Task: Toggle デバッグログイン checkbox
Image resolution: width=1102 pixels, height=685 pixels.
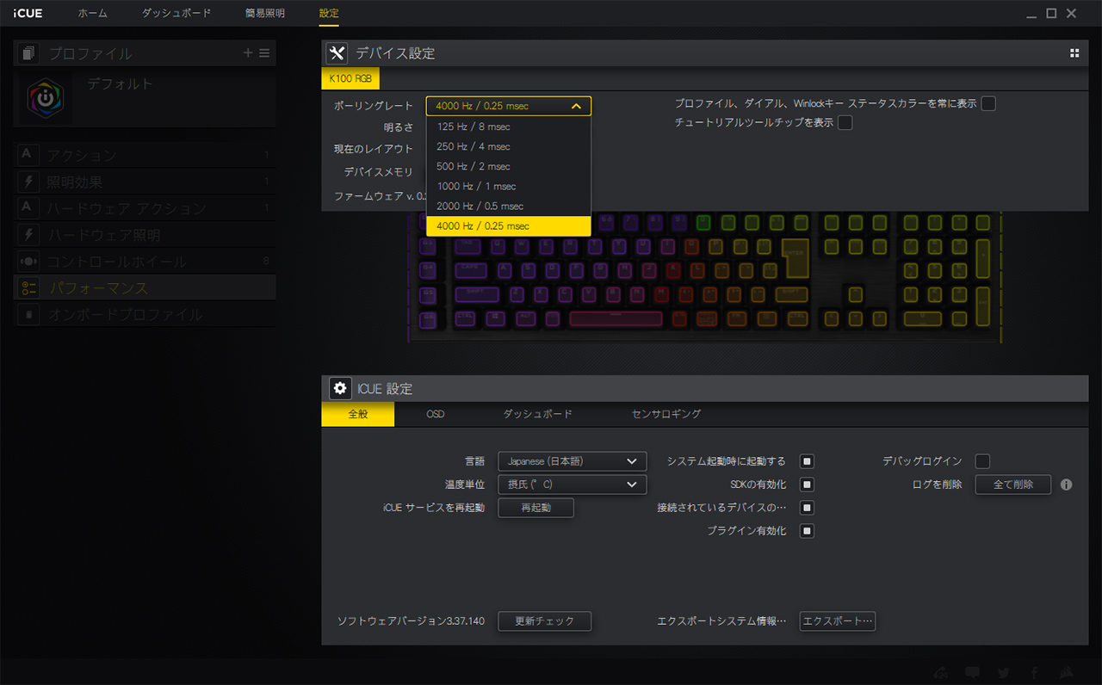Action: (x=982, y=461)
